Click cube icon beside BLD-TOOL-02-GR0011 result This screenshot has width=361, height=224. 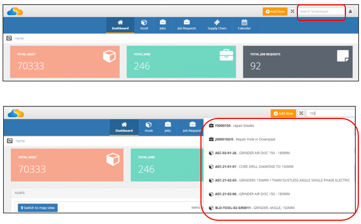(211, 208)
